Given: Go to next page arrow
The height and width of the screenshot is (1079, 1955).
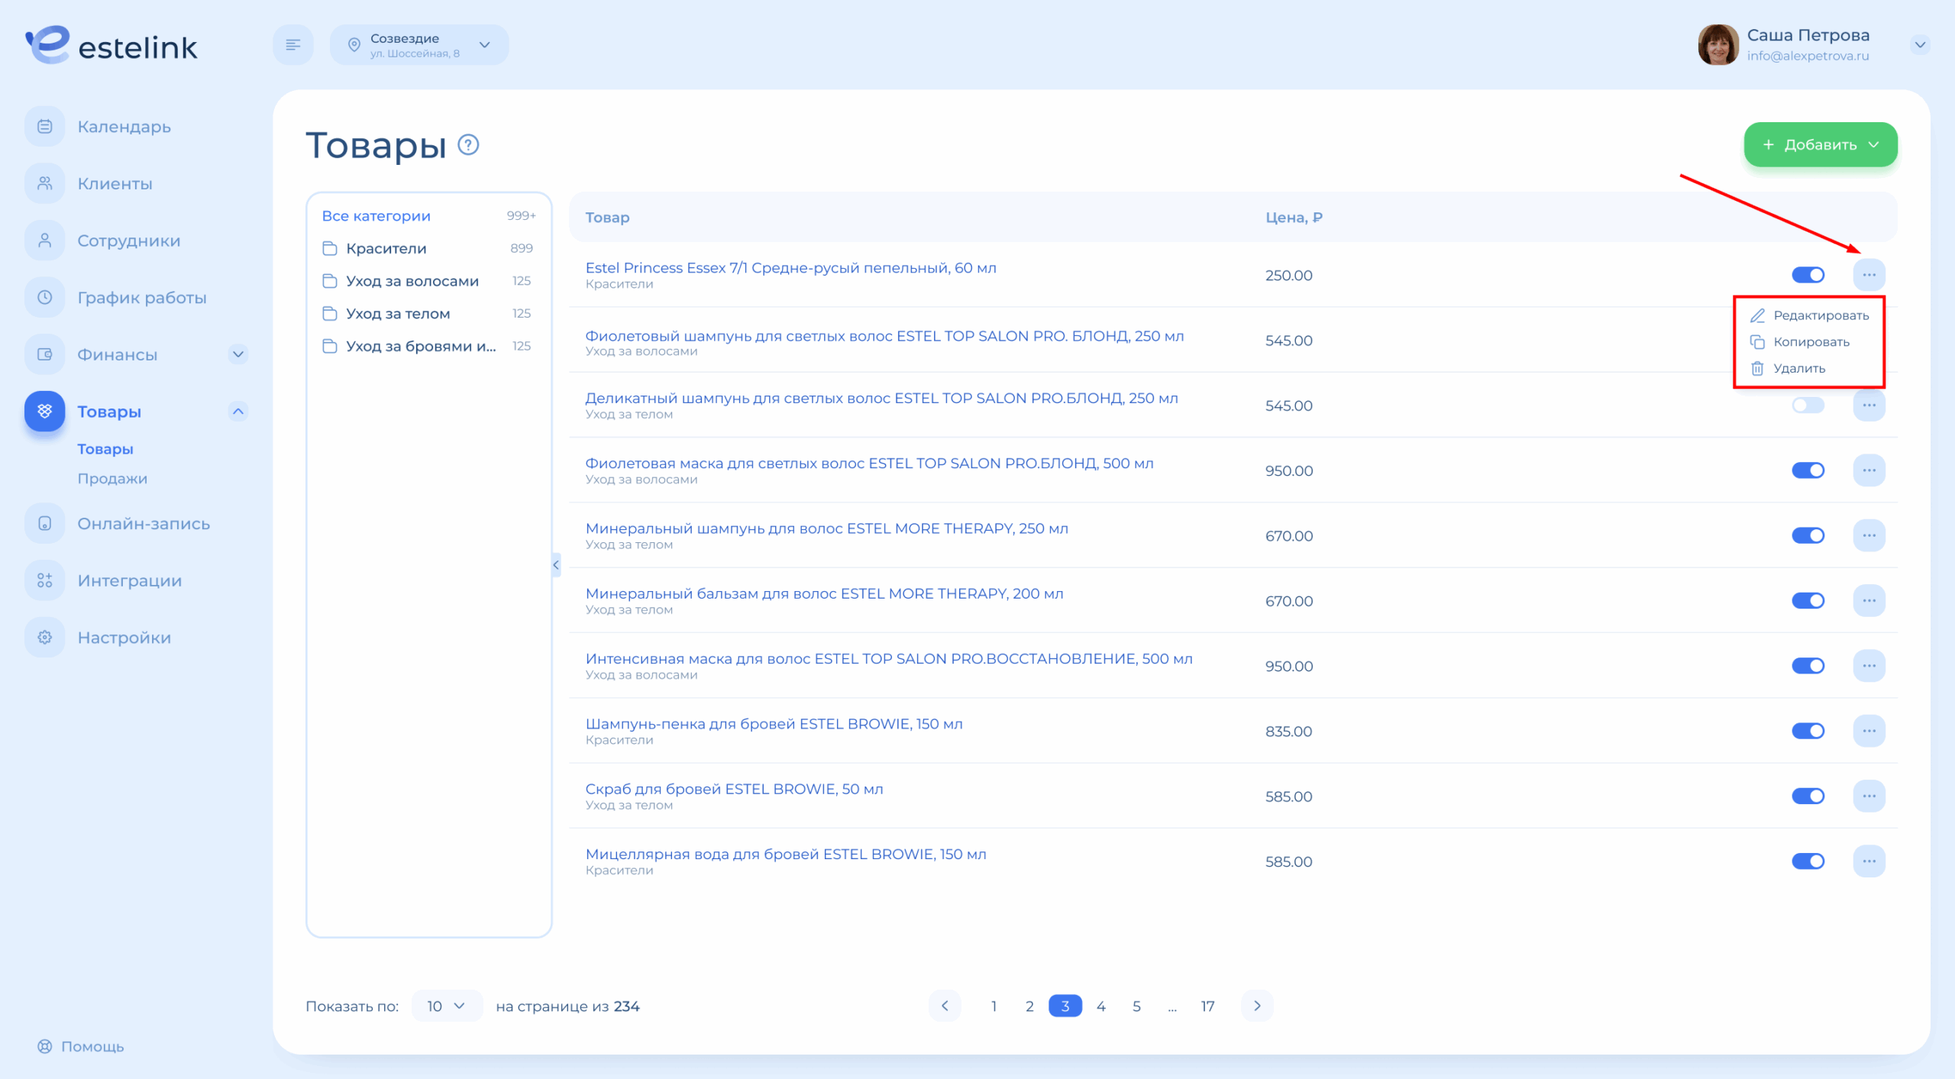Looking at the screenshot, I should [1257, 1006].
